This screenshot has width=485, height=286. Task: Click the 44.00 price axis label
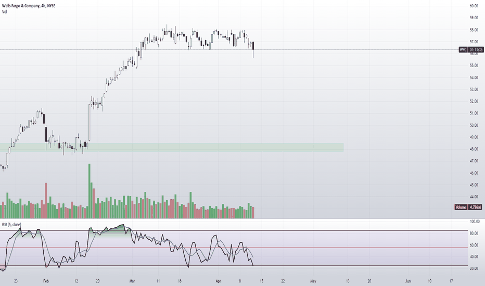474,197
